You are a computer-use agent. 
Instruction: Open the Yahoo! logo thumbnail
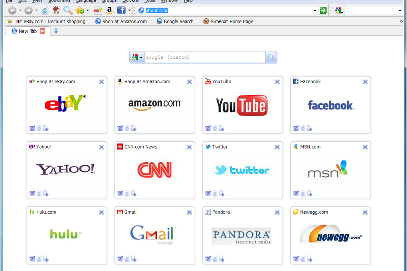tap(66, 169)
